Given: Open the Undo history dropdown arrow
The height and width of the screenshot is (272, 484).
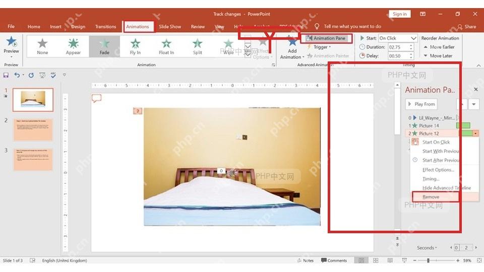Looking at the screenshot, I should click(23, 75).
